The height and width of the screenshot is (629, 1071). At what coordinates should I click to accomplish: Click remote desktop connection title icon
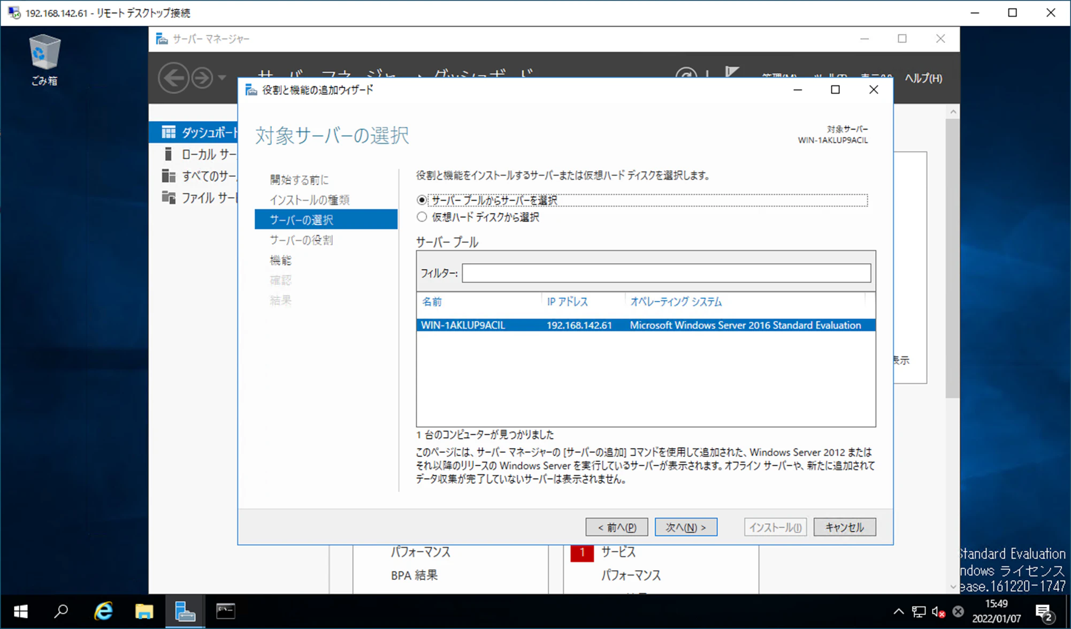[x=14, y=13]
